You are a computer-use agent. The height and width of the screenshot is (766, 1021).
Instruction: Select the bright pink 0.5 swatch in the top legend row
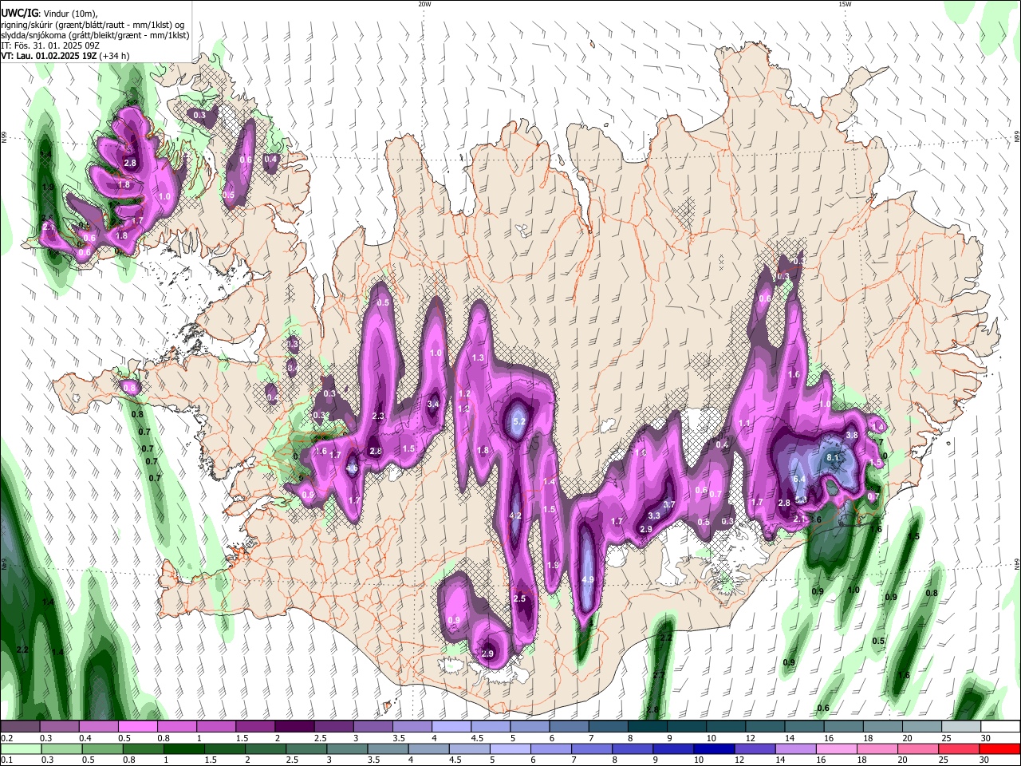[137, 727]
